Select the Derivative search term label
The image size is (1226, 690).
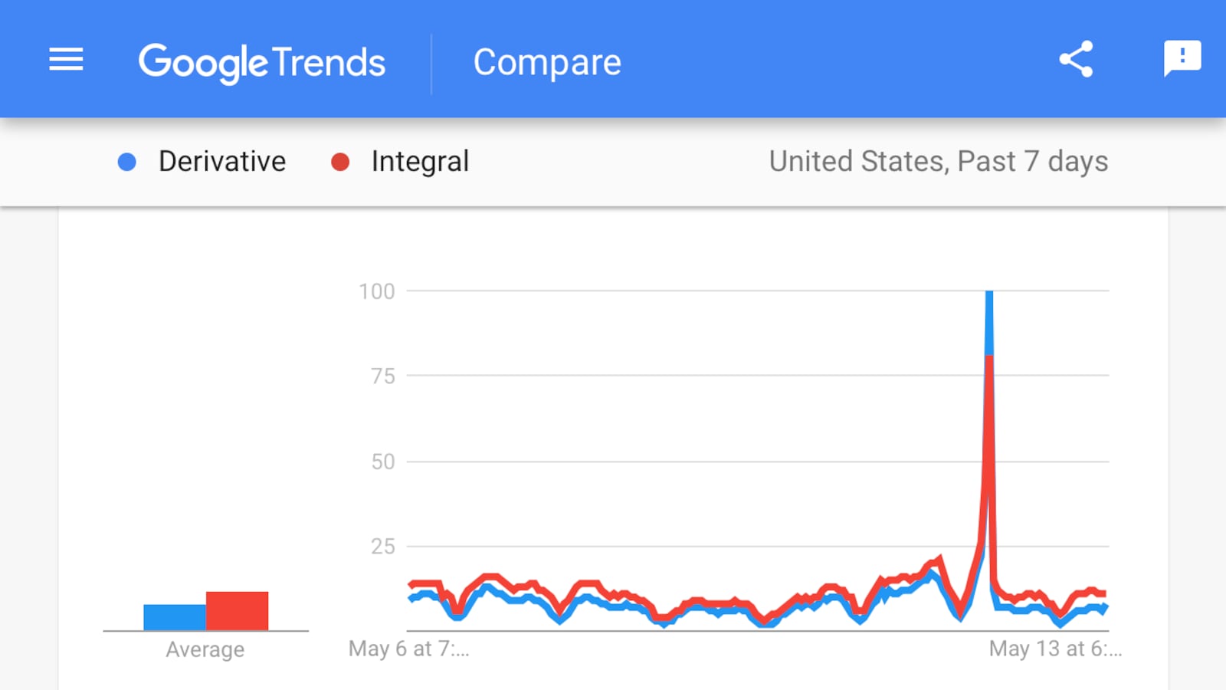222,162
